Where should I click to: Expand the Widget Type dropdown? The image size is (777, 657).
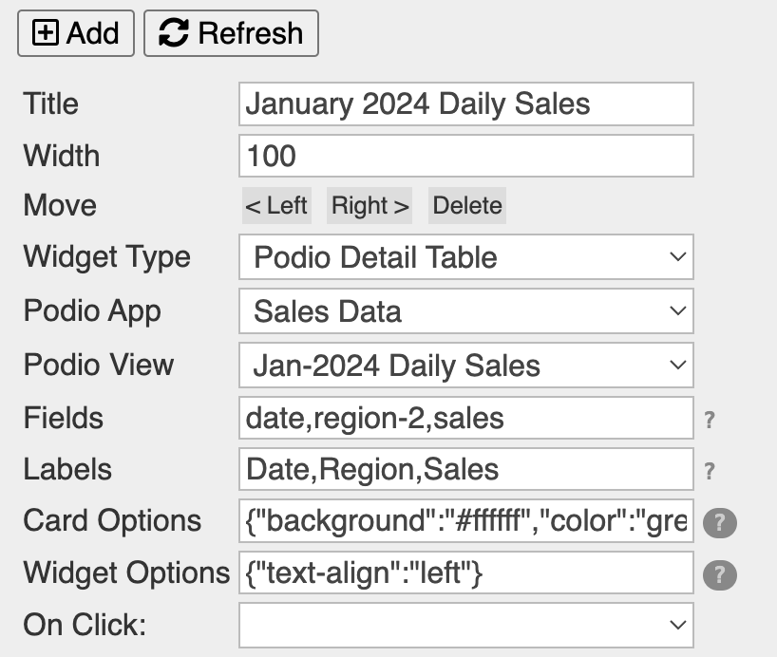tap(465, 257)
